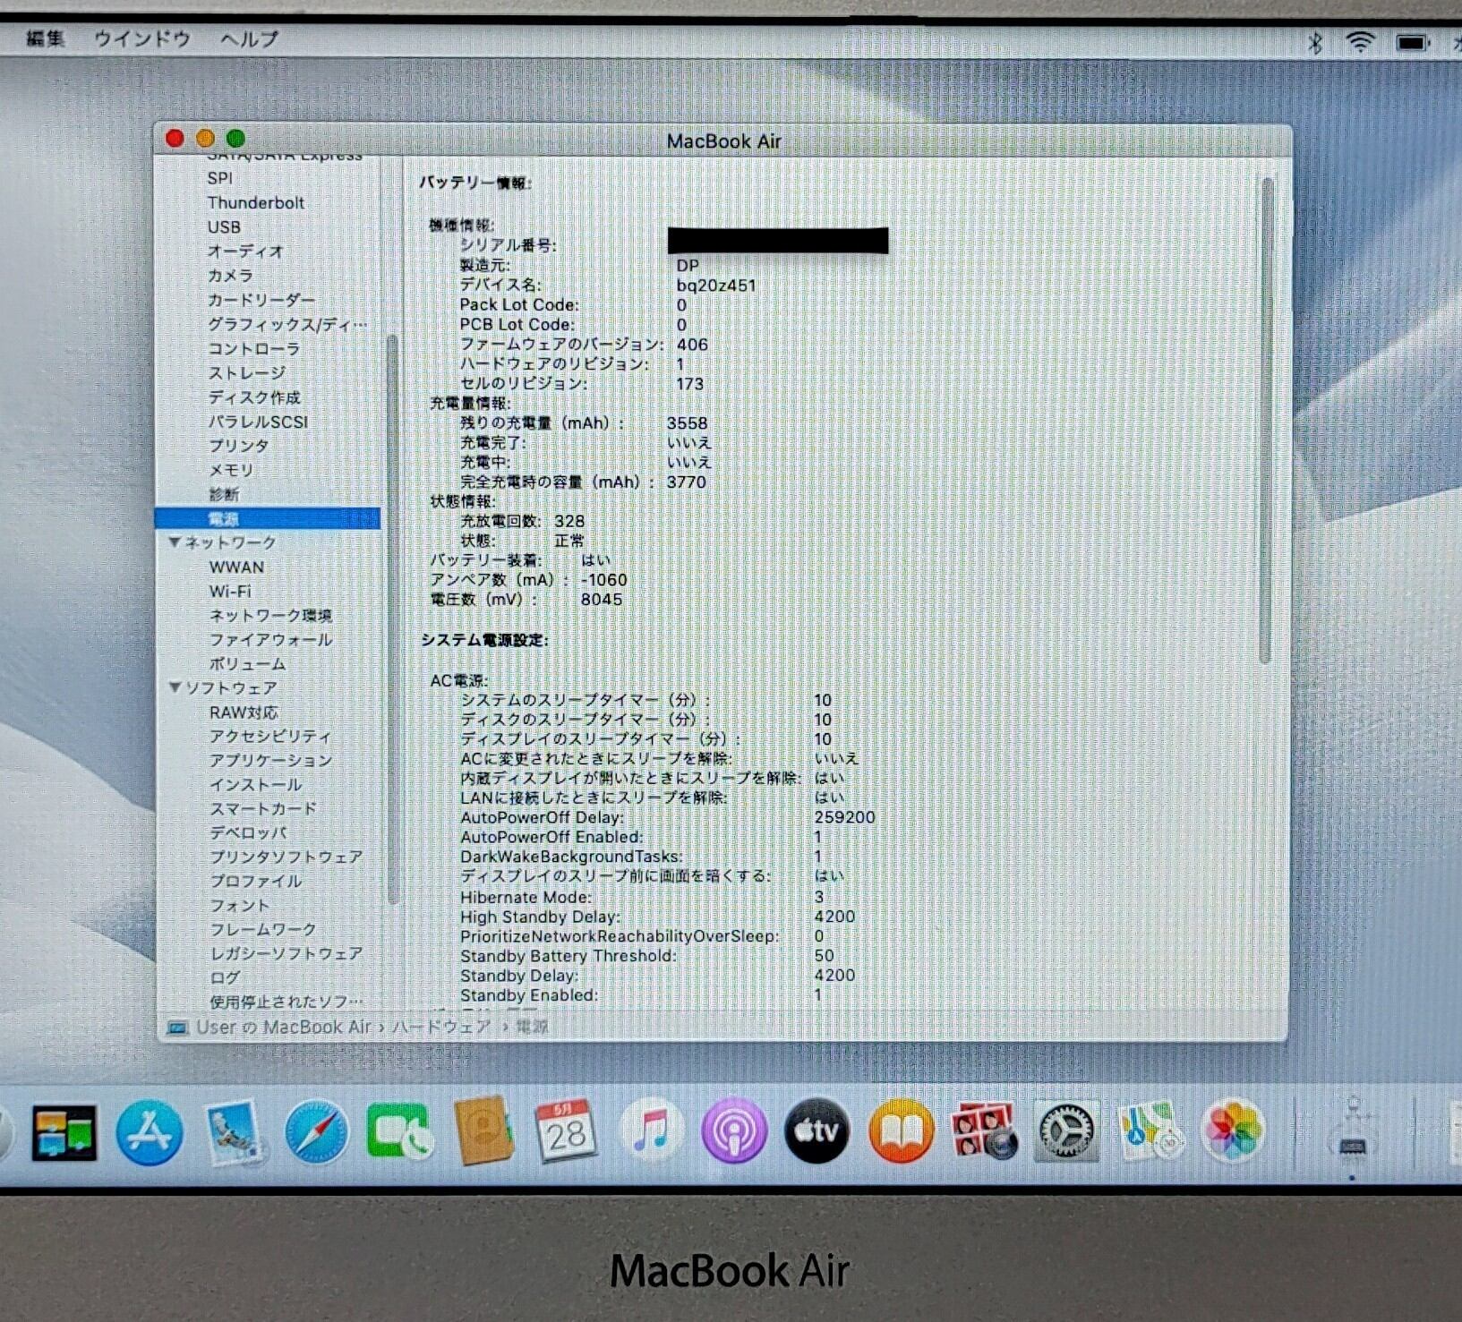1462x1322 pixels.
Task: Click the sidebar list scrollbar
Action: pyautogui.click(x=391, y=618)
